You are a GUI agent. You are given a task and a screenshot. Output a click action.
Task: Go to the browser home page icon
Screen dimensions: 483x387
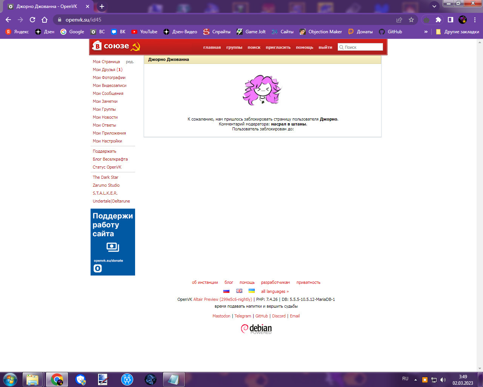point(45,20)
